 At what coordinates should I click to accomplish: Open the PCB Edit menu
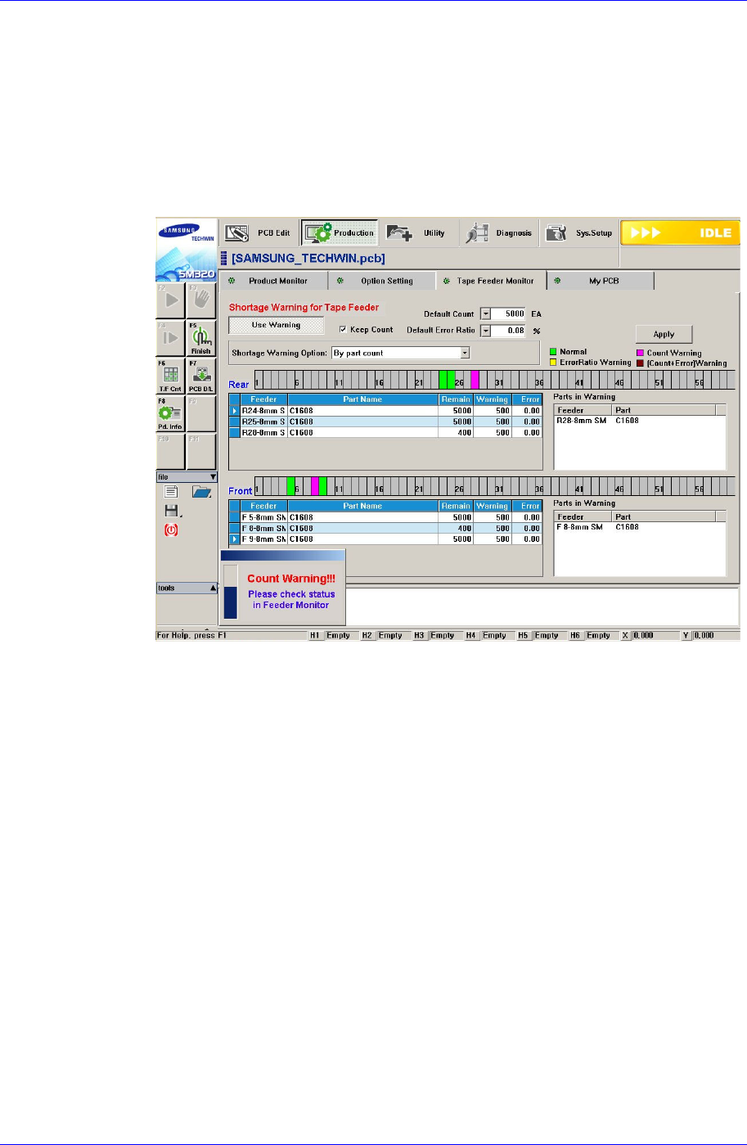[258, 232]
